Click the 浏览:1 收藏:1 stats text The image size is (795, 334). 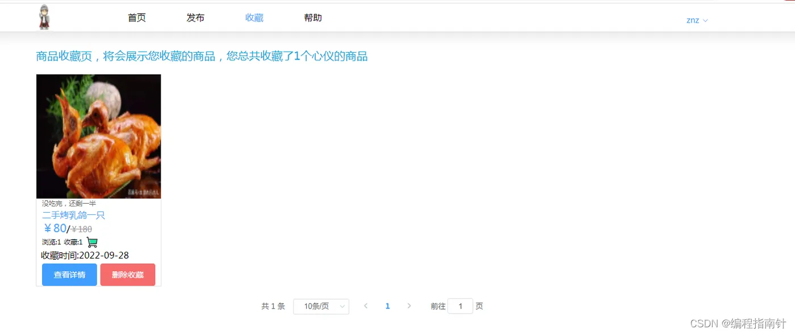click(62, 242)
